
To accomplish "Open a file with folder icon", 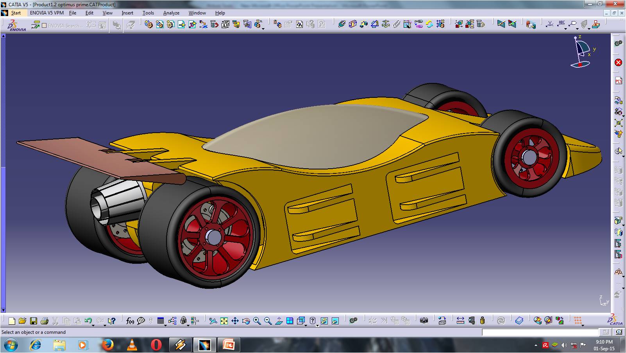I will [x=22, y=321].
